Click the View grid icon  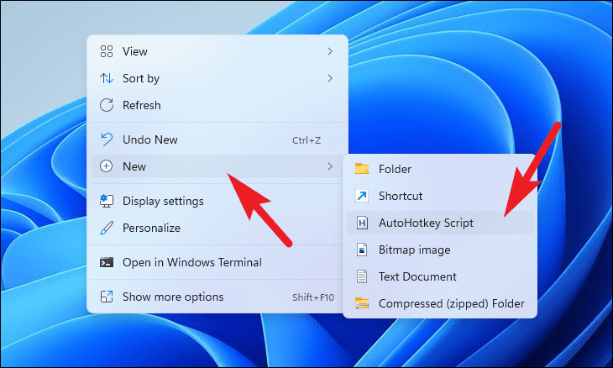[x=107, y=51]
